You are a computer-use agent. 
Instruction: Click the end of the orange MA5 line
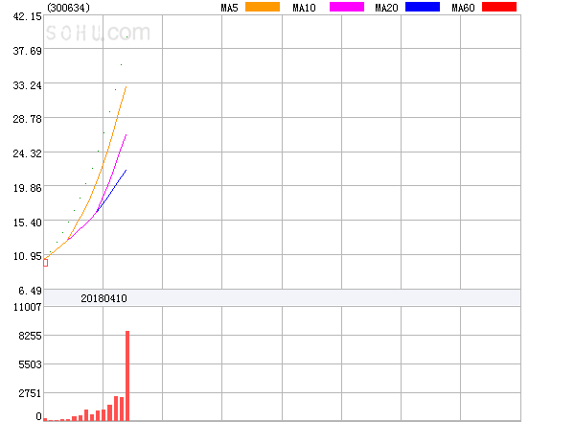point(126,87)
